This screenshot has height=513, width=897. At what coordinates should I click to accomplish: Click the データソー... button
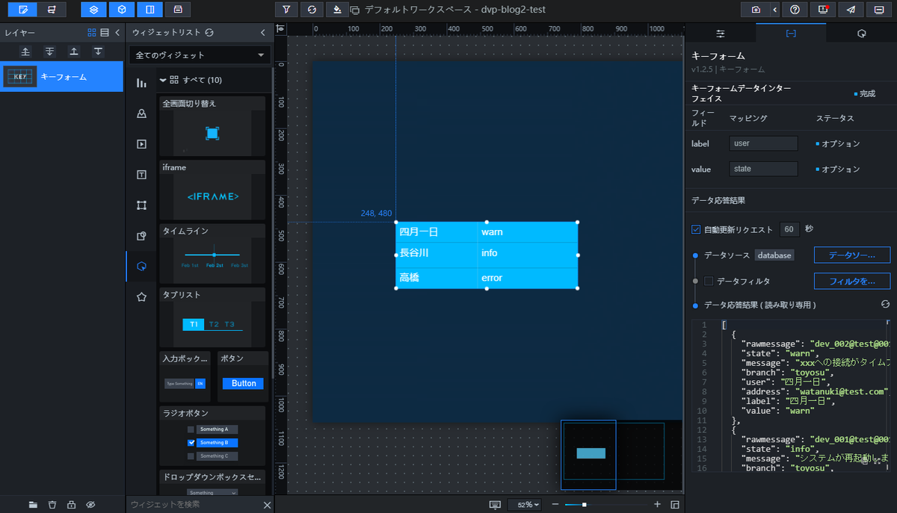852,255
